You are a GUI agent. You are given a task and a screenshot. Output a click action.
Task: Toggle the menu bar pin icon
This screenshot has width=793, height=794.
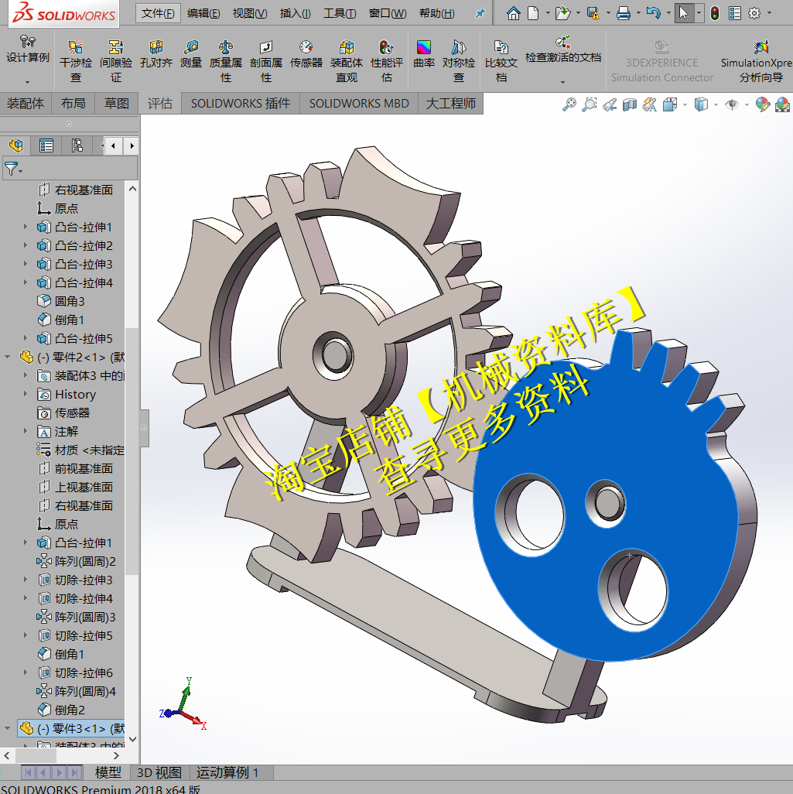[480, 14]
